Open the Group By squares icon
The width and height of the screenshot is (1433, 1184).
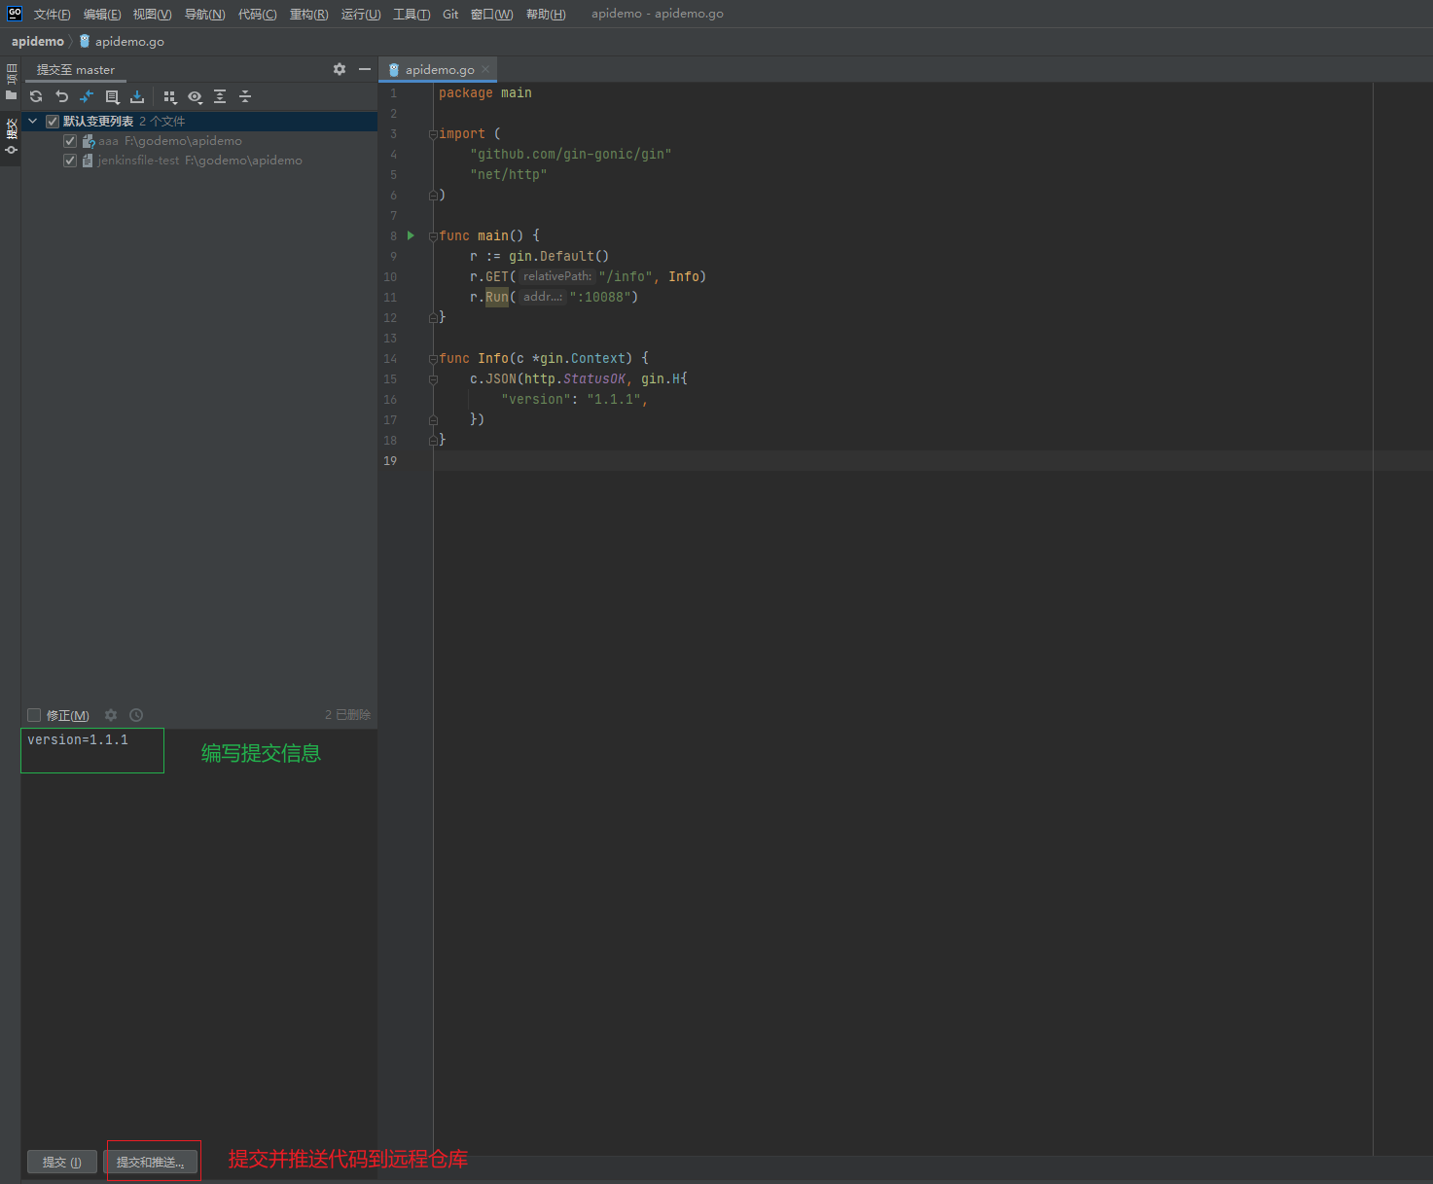coord(170,96)
